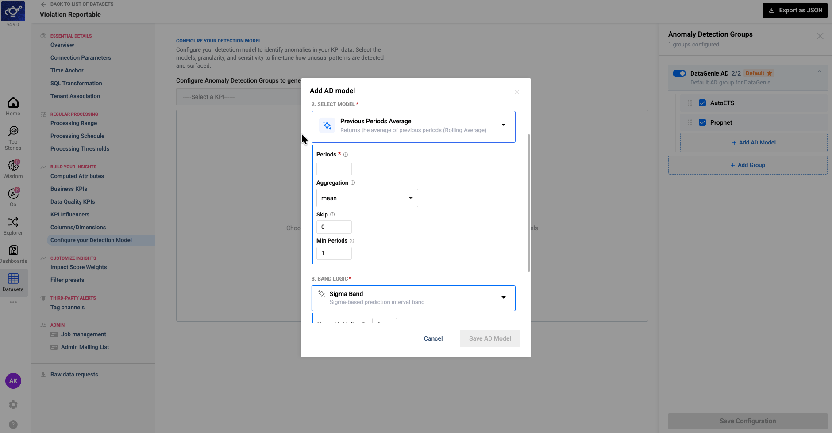832x433 pixels.
Task: Click Export as JSON button
Action: coord(795,11)
